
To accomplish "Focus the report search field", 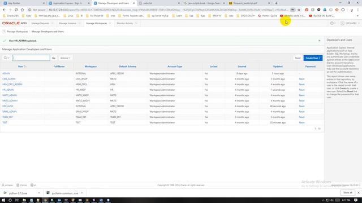I will pos(31,58).
